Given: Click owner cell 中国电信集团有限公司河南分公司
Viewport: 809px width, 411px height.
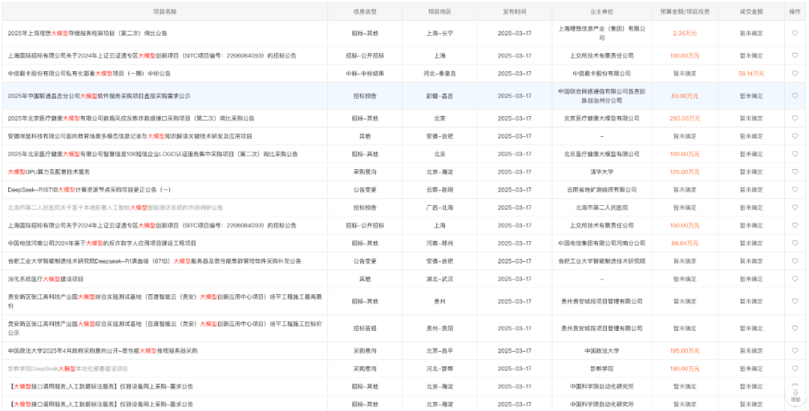Looking at the screenshot, I should 602,243.
